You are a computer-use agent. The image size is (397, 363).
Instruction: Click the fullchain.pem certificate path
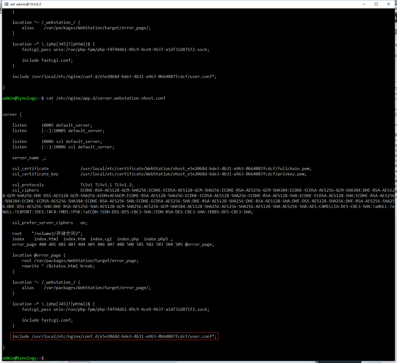tap(196, 168)
